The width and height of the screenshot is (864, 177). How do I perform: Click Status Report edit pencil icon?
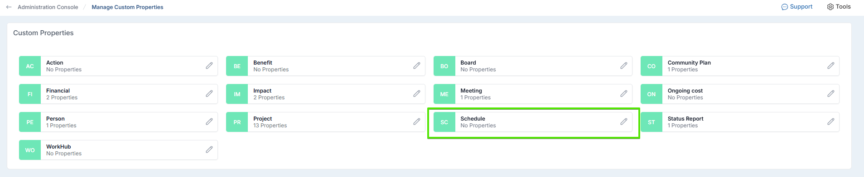pyautogui.click(x=831, y=122)
